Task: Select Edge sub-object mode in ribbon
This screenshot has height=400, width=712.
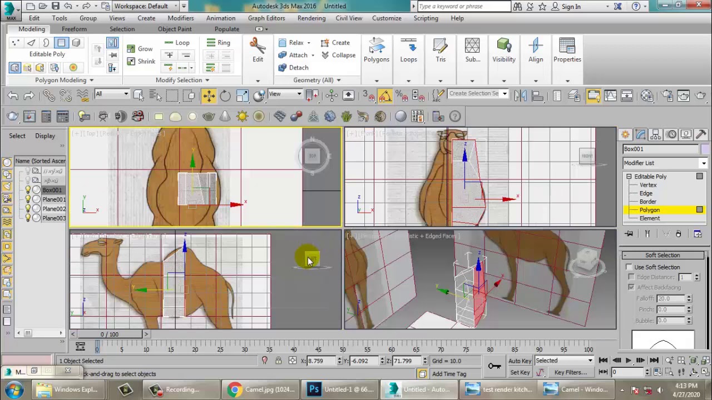Action: 31,43
